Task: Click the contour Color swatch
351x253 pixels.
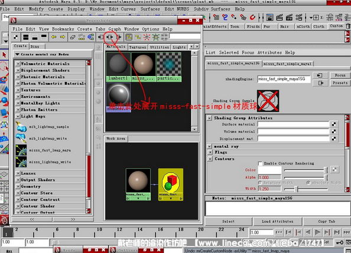Action: (x=269, y=170)
